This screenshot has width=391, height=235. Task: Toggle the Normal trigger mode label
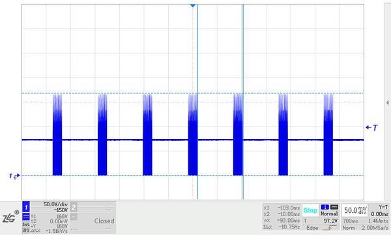pyautogui.click(x=329, y=213)
